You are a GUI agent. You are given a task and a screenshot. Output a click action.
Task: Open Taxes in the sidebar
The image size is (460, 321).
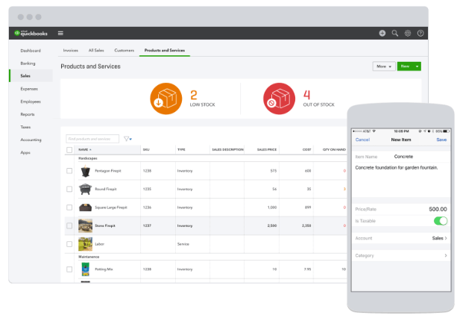[25, 127]
